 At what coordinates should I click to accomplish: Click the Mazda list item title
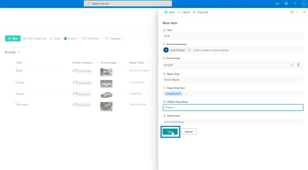pyautogui.click(x=20, y=94)
